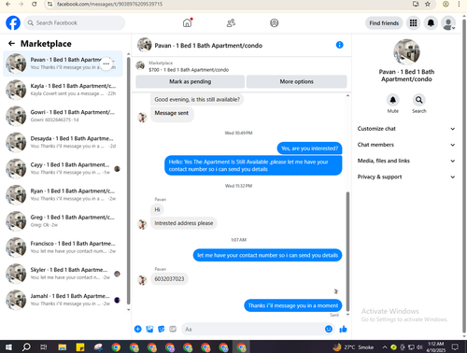This screenshot has height=353, width=467.
Task: Open options menu for Pavan conversation
Action: (x=106, y=64)
